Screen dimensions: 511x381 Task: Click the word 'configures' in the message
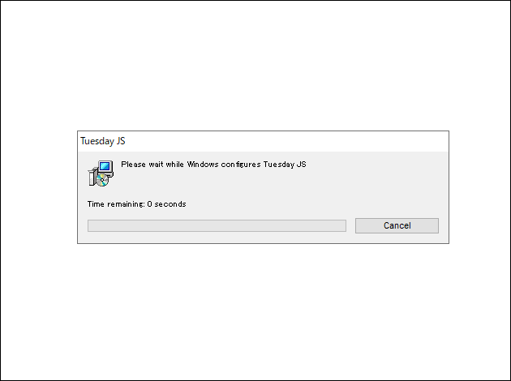pos(241,165)
